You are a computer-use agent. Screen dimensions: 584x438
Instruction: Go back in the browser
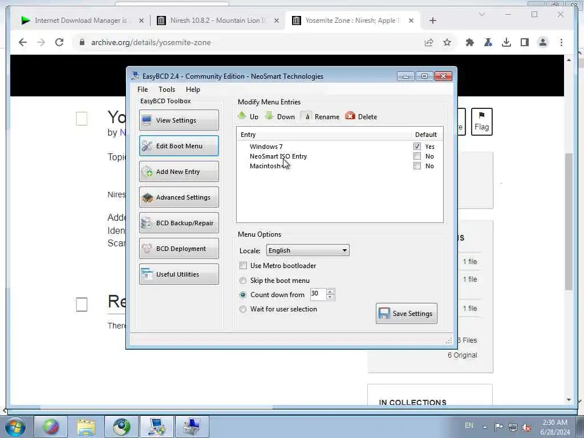point(23,42)
